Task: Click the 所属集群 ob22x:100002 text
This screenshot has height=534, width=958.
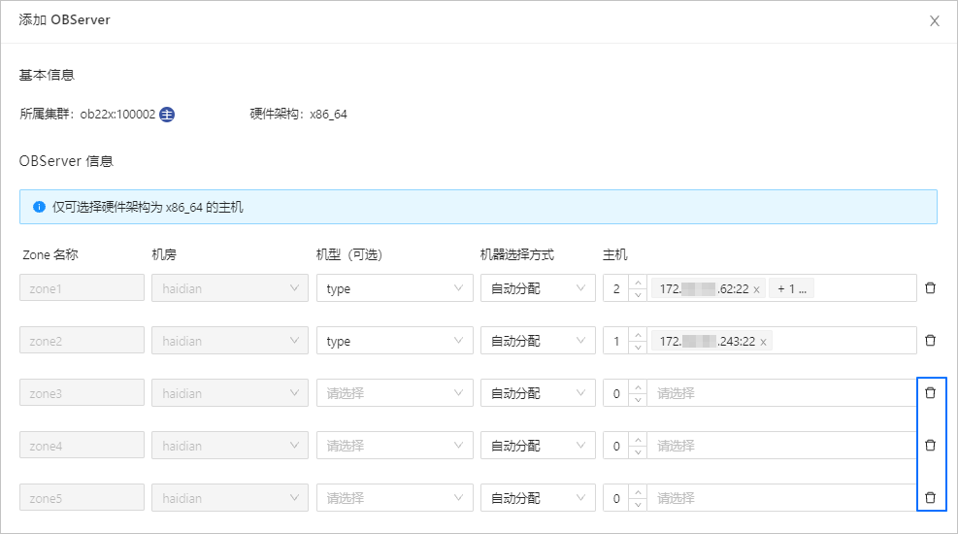Action: [x=87, y=115]
